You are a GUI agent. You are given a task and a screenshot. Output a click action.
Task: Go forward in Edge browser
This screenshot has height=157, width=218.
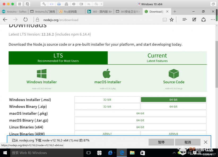[15, 20]
